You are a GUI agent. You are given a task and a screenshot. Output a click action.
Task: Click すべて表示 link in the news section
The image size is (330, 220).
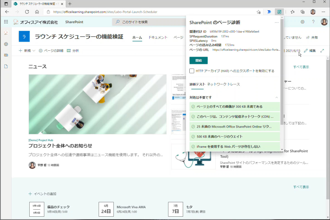(x=301, y=67)
